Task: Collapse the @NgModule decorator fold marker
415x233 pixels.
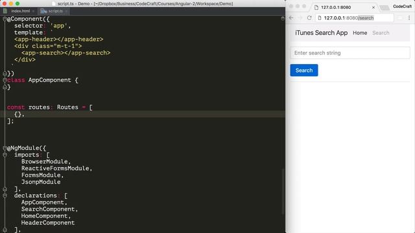Action: click(5, 148)
